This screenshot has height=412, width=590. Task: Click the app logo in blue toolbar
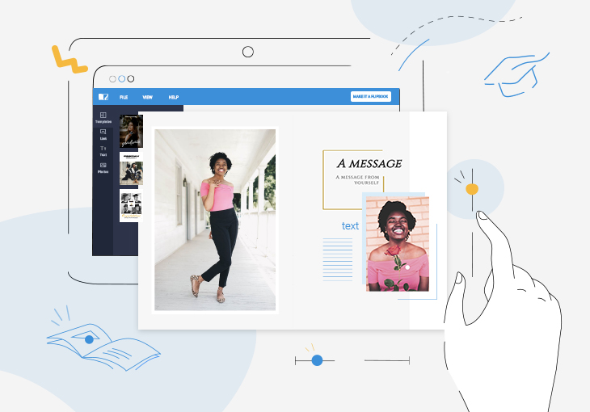click(x=103, y=97)
